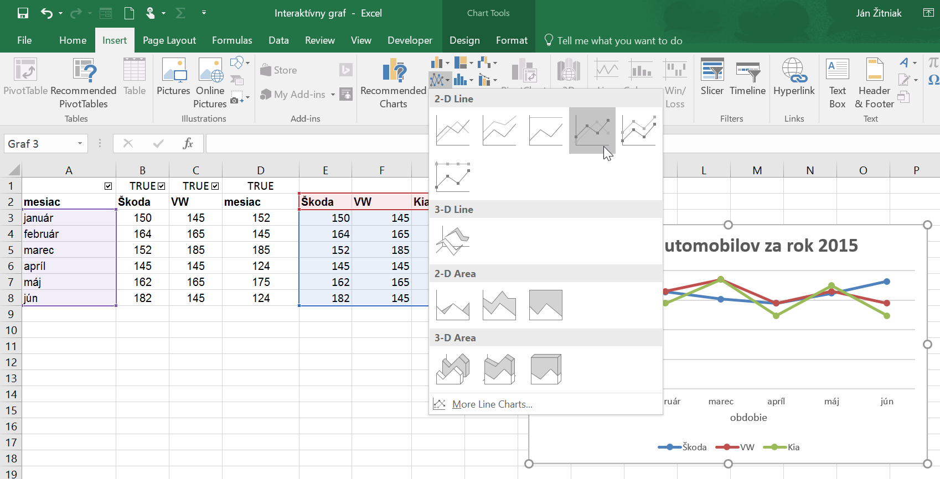
Task: Pick the 3-D Area chart
Action: coord(453,369)
